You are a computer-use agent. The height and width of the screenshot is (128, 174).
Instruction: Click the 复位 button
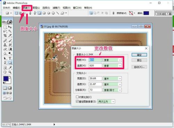[139, 60]
